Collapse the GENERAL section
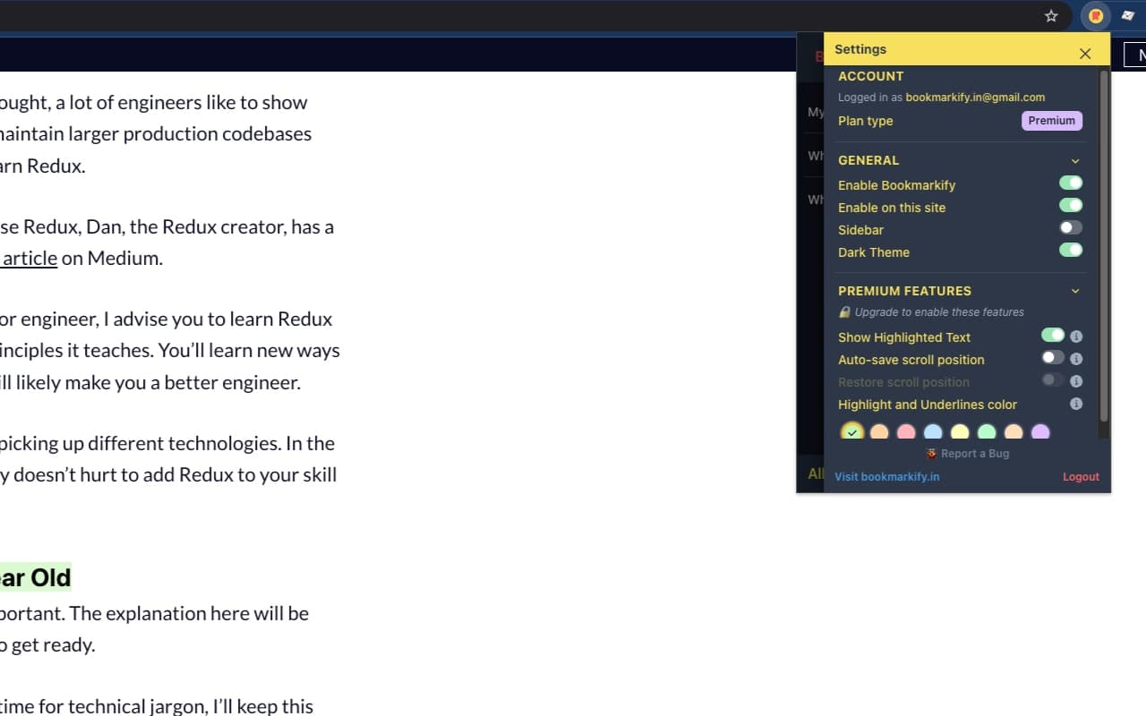The width and height of the screenshot is (1146, 716). (x=1075, y=159)
